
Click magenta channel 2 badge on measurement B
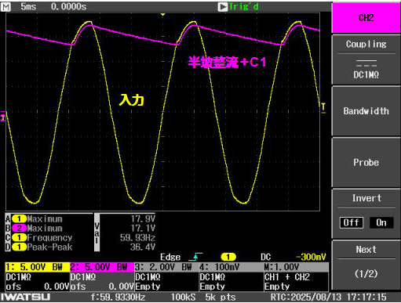[19, 229]
